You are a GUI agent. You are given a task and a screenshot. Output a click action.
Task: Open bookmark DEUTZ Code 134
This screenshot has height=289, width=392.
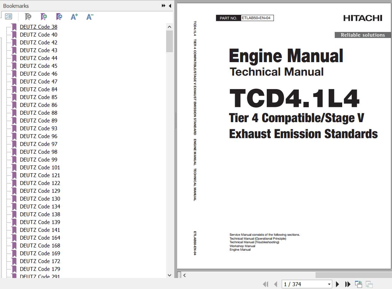pyautogui.click(x=40, y=207)
